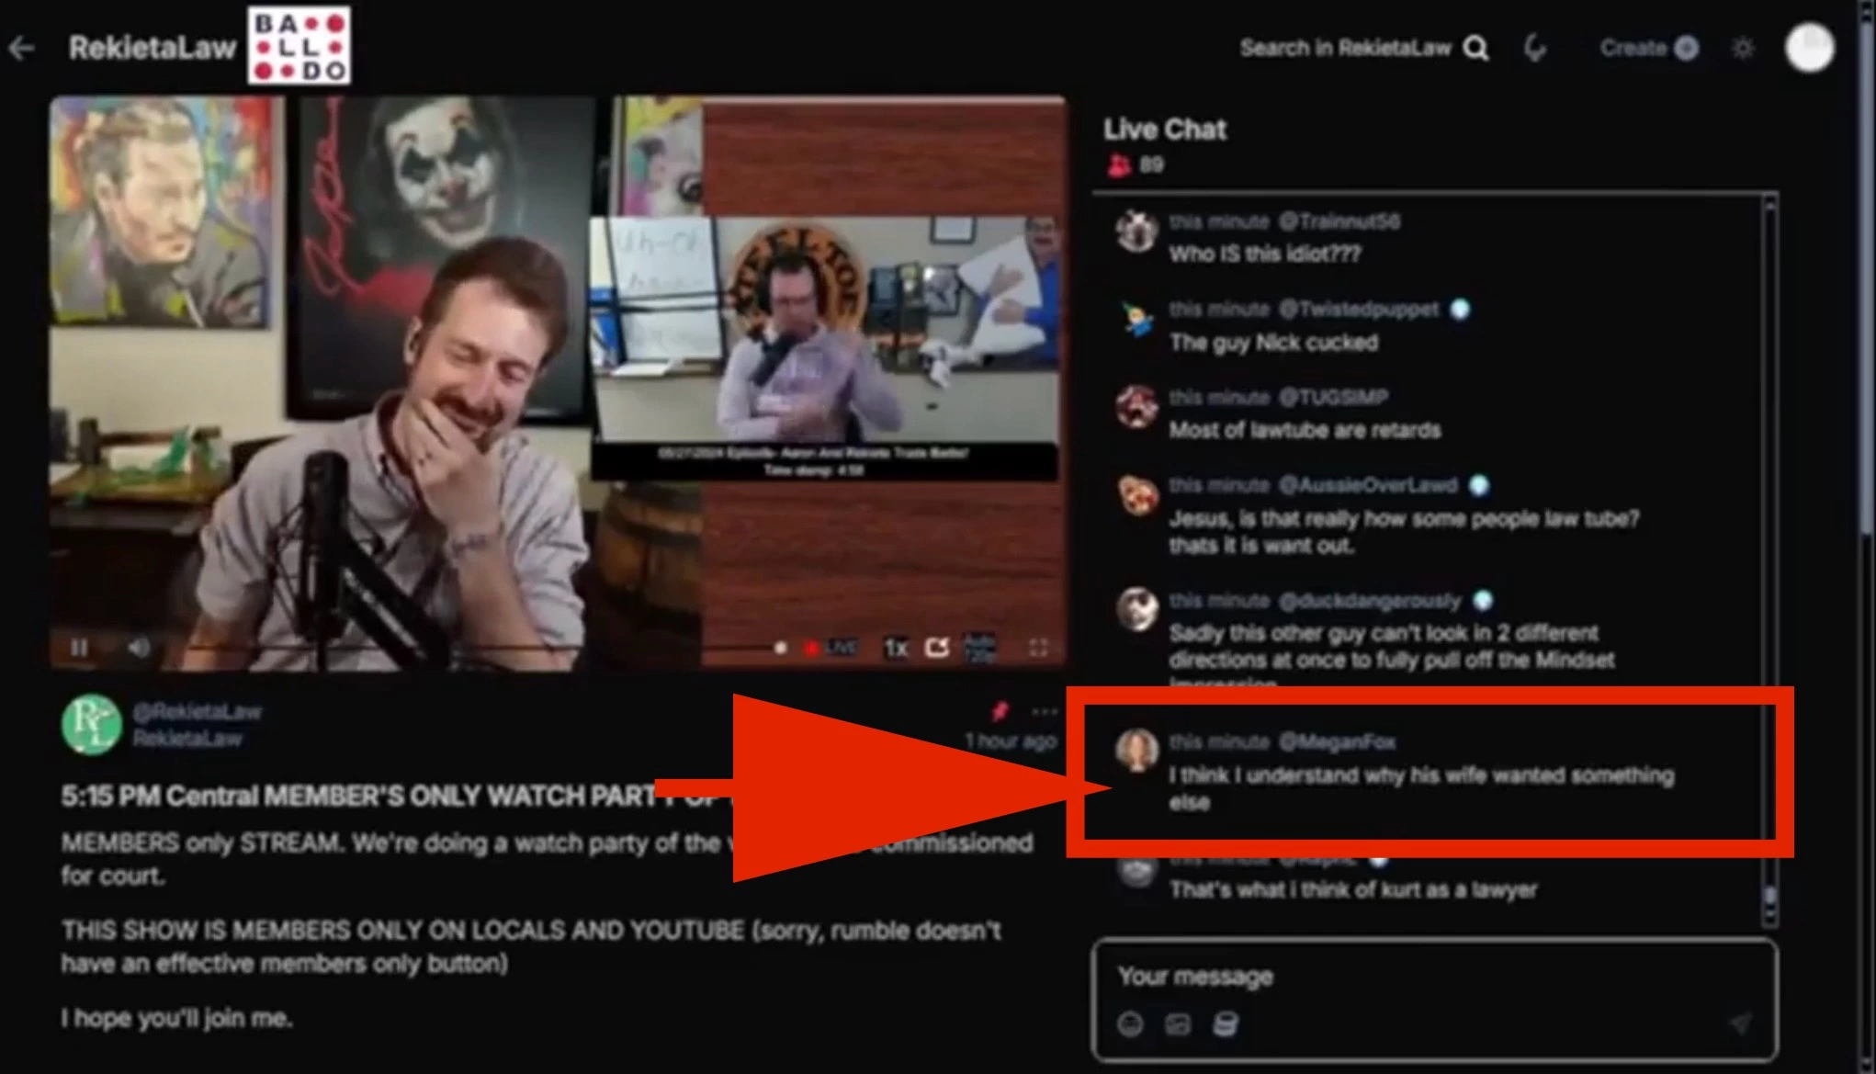
Task: Open the video quality selector
Action: 979,648
